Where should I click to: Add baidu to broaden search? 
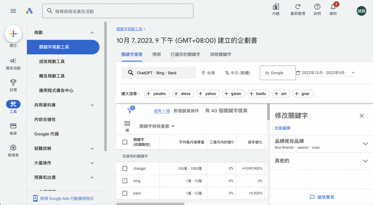click(259, 94)
